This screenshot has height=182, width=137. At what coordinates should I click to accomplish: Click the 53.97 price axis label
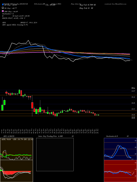point(133,91)
